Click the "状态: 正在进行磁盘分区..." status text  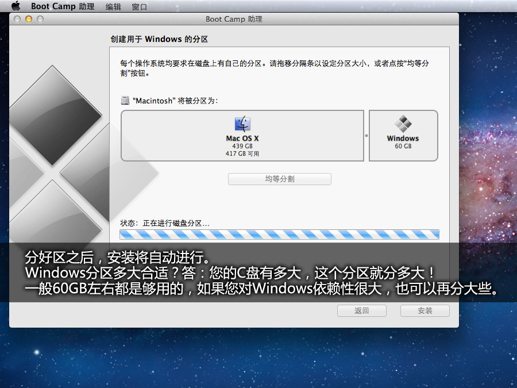point(164,223)
